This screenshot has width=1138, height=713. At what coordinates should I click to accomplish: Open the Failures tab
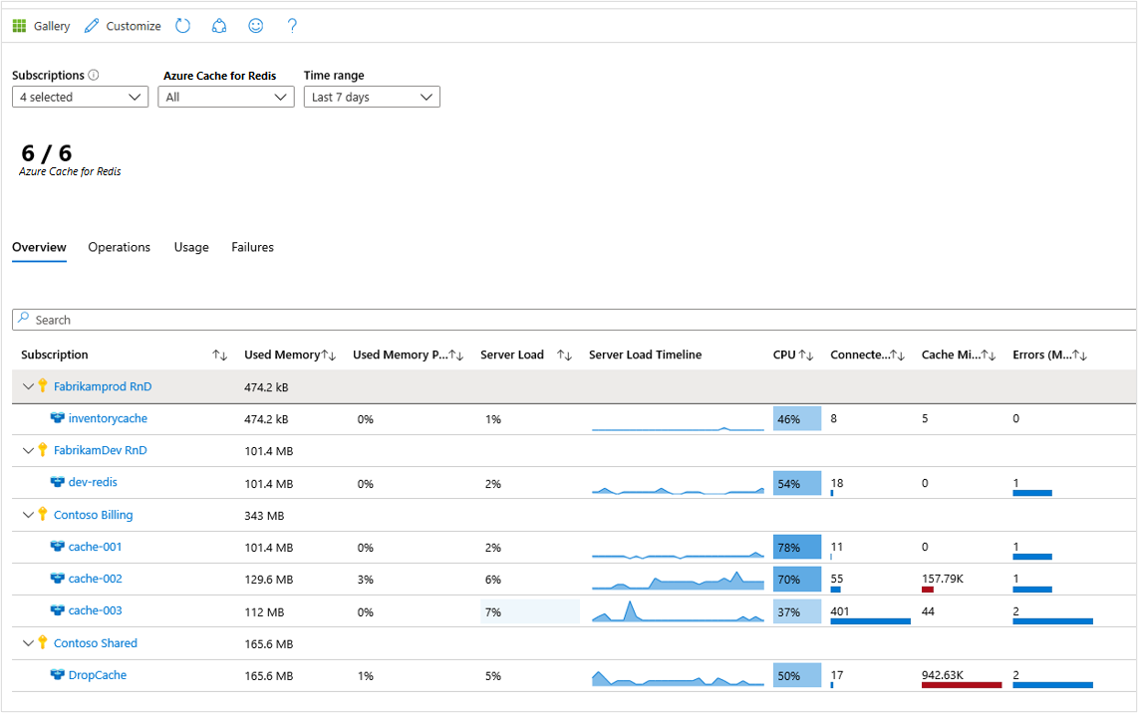tap(252, 247)
